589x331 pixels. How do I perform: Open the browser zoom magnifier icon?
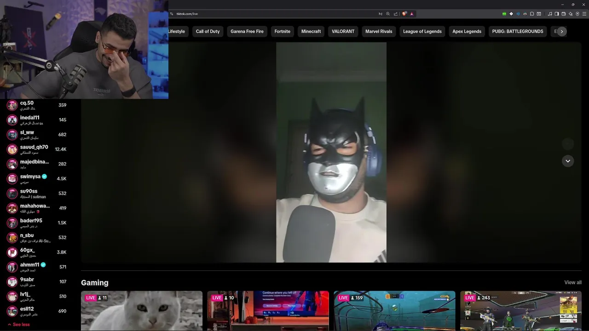pyautogui.click(x=388, y=14)
